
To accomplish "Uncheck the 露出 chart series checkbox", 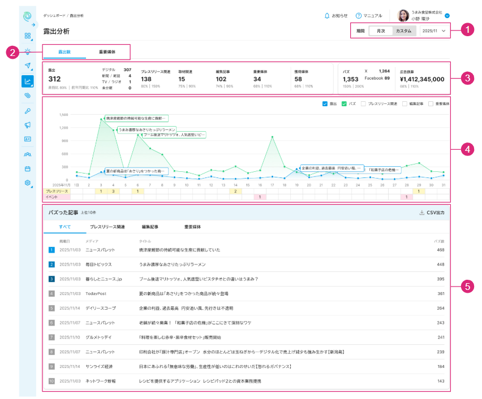I will pos(325,104).
